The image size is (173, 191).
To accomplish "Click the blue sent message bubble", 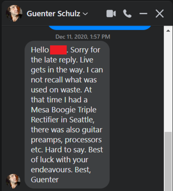I will pos(100,28).
